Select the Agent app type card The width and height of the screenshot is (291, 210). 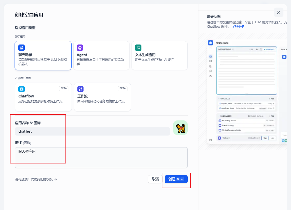click(x=101, y=56)
